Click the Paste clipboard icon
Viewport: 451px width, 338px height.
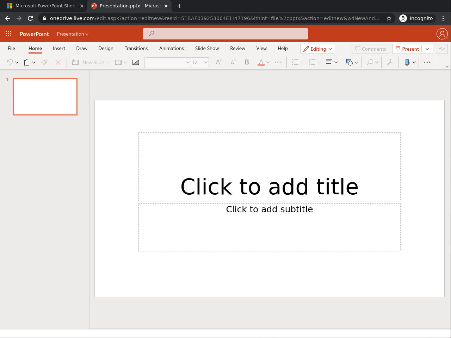[27, 62]
